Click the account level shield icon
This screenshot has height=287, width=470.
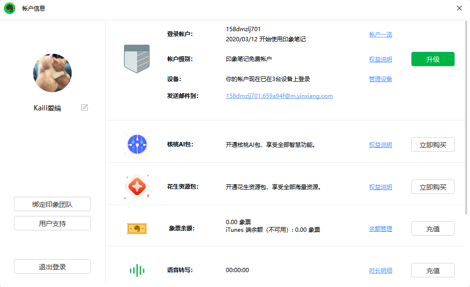(x=136, y=59)
